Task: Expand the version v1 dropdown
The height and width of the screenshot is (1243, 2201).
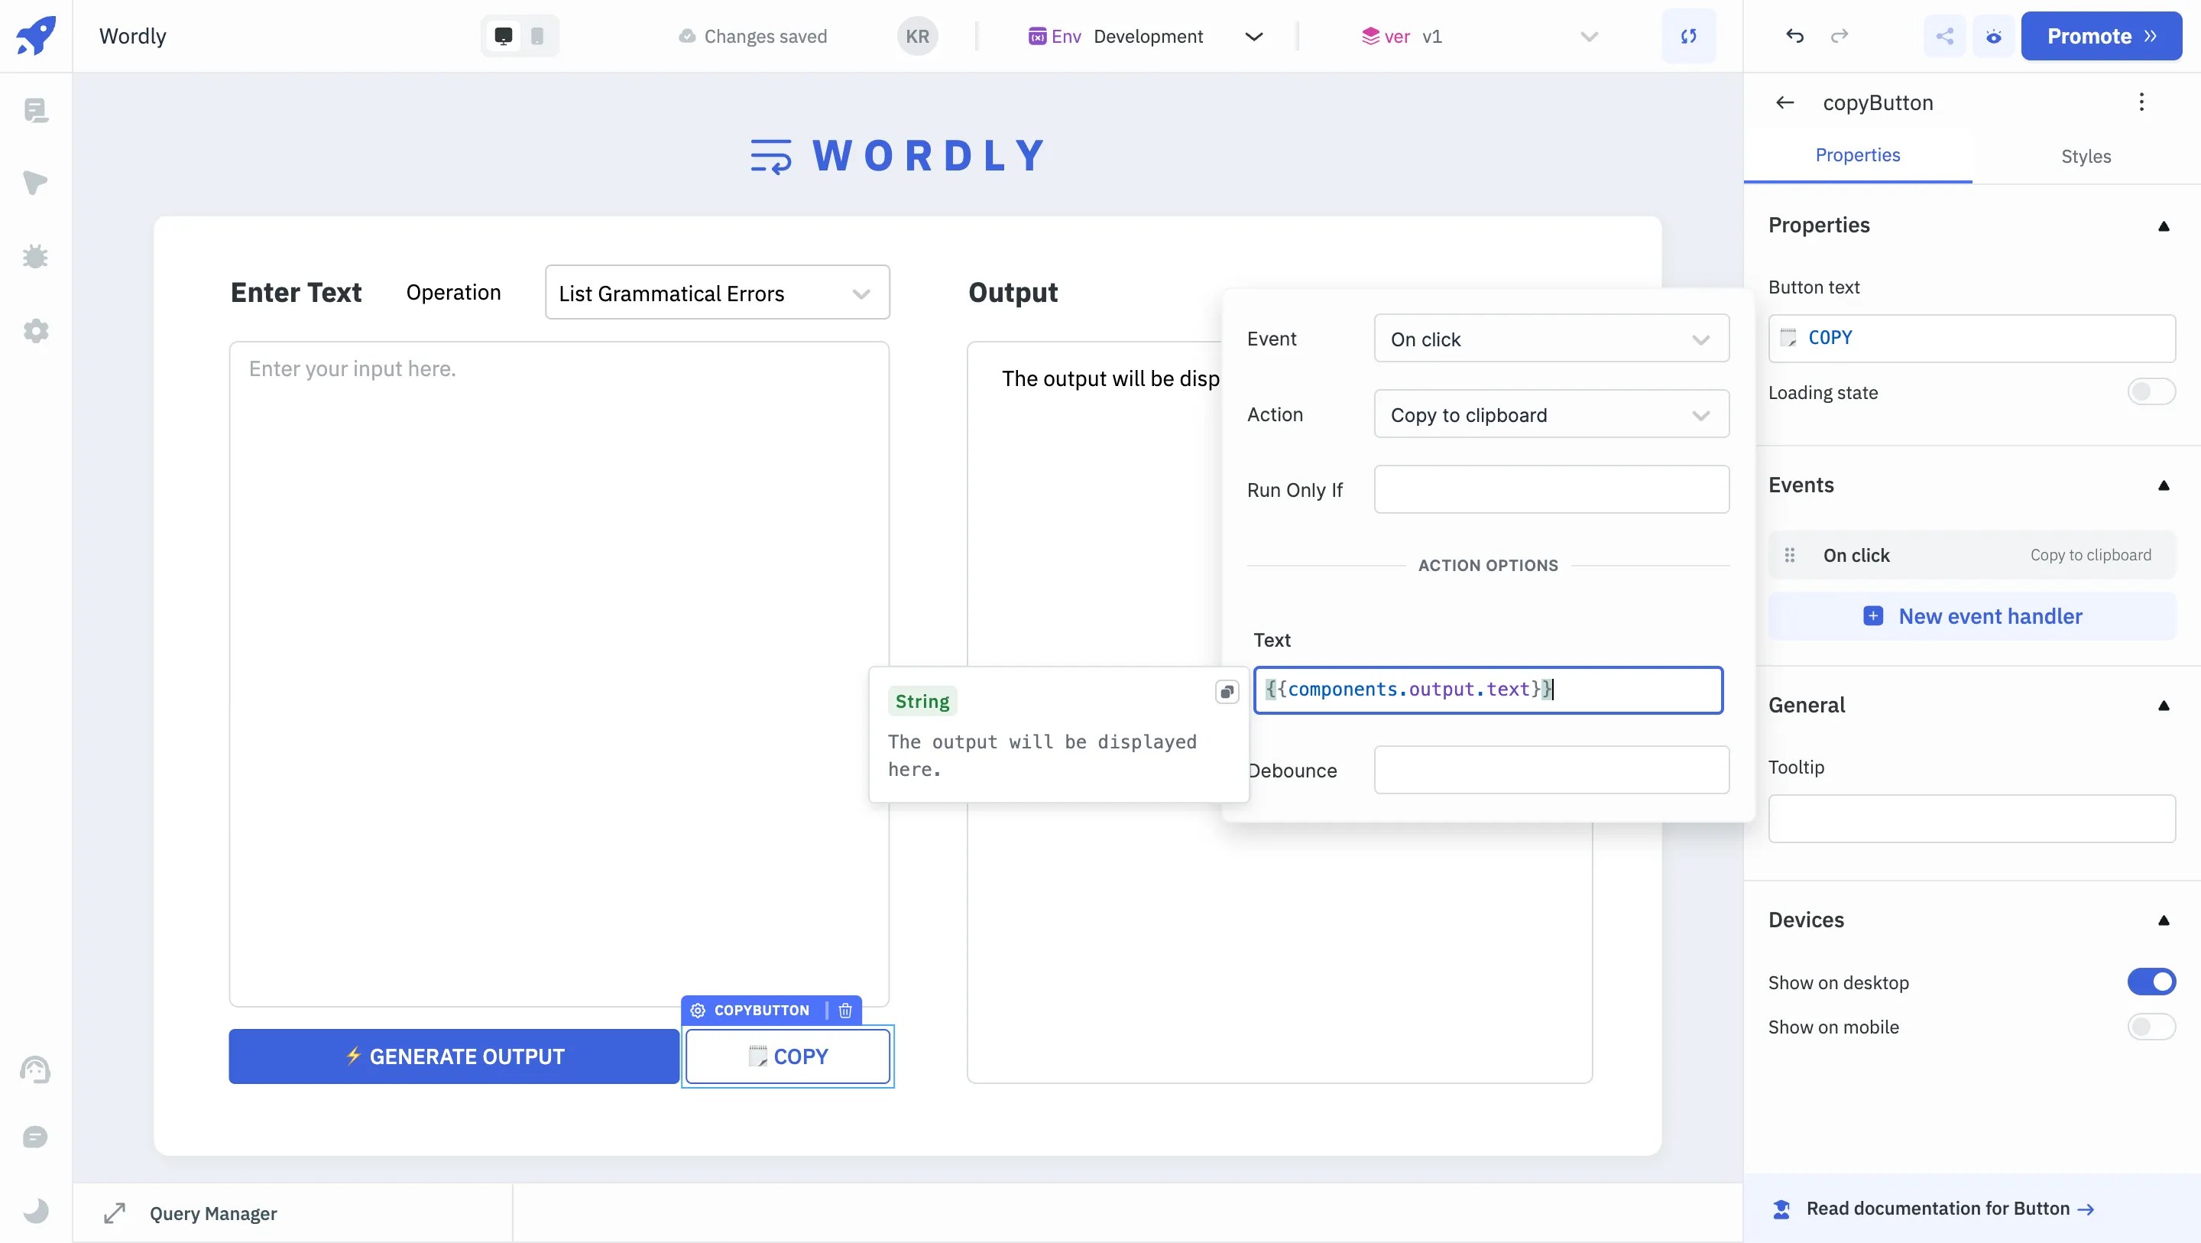Action: tap(1588, 36)
